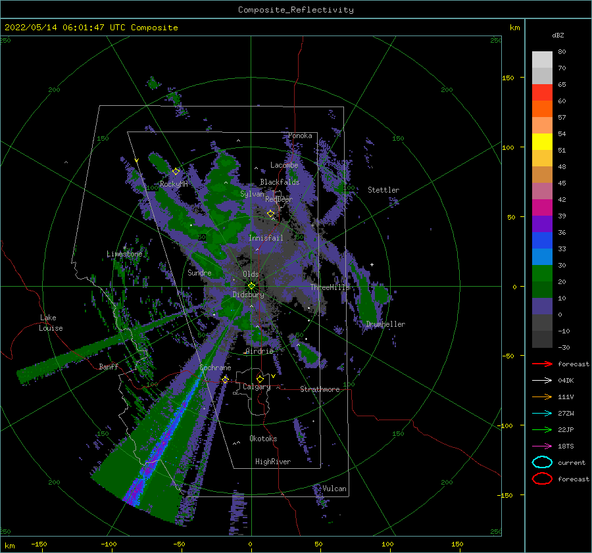Click the -30 dBZ legend value

tap(564, 348)
